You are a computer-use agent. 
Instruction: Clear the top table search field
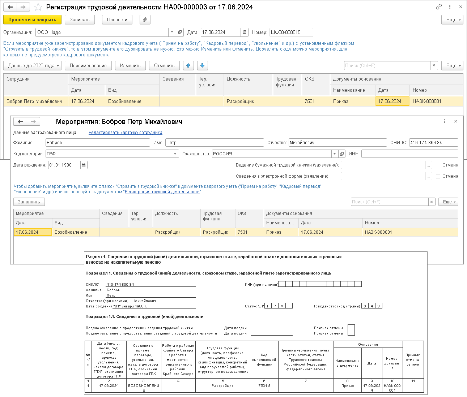434,65
